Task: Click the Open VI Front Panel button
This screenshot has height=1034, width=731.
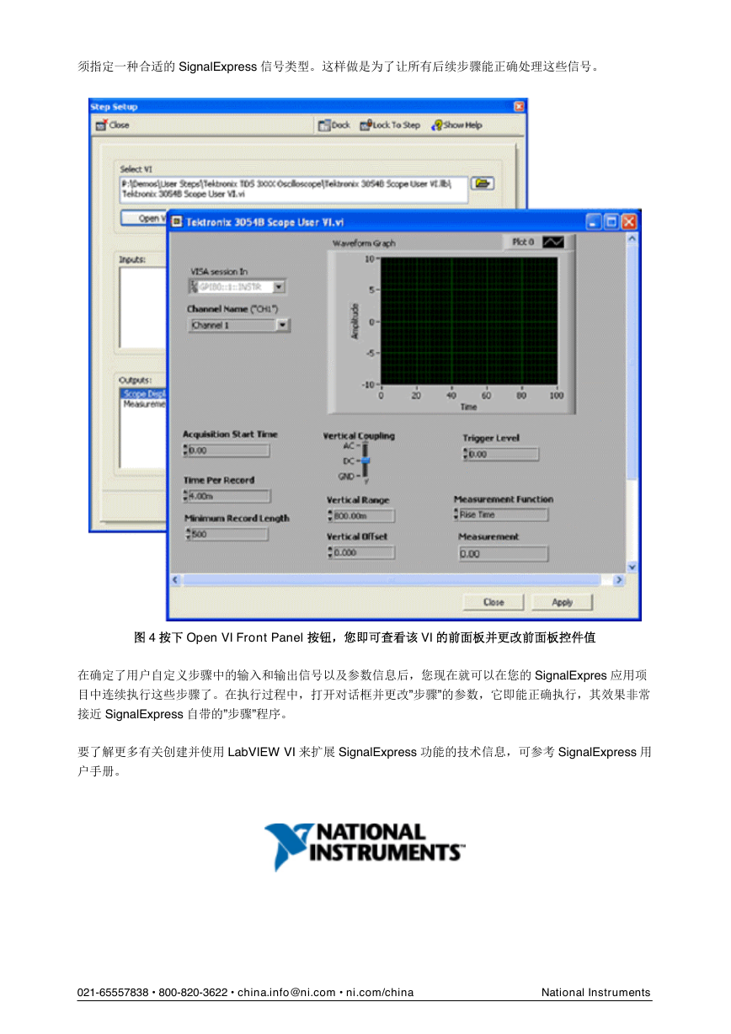Action: pyautogui.click(x=144, y=218)
